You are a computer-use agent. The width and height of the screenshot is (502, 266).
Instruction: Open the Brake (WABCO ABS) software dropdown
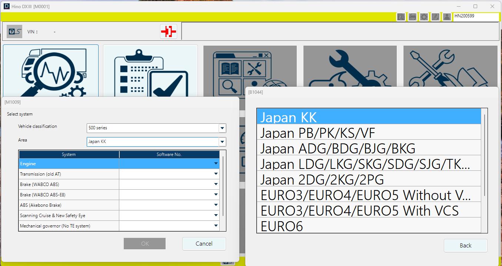click(216, 184)
